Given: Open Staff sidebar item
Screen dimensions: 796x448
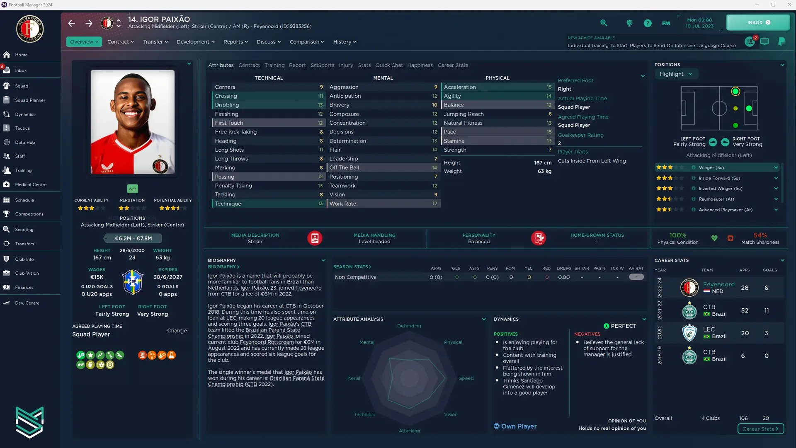Looking at the screenshot, I should (x=30, y=156).
